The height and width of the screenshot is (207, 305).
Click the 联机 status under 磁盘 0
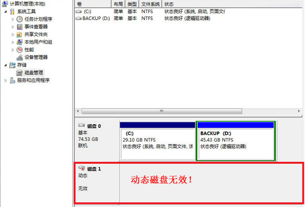coord(83,146)
